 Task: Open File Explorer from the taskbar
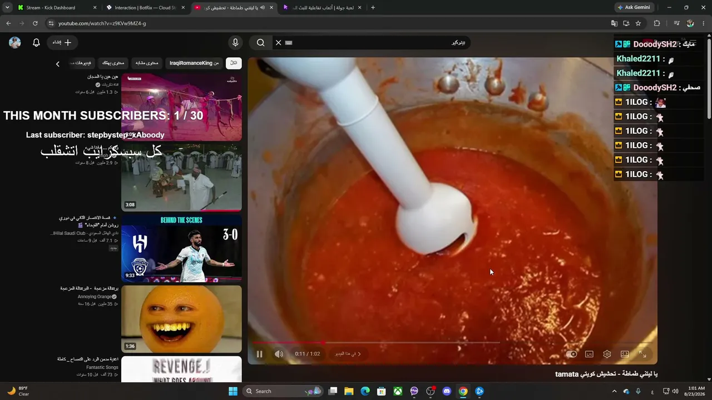pyautogui.click(x=349, y=391)
